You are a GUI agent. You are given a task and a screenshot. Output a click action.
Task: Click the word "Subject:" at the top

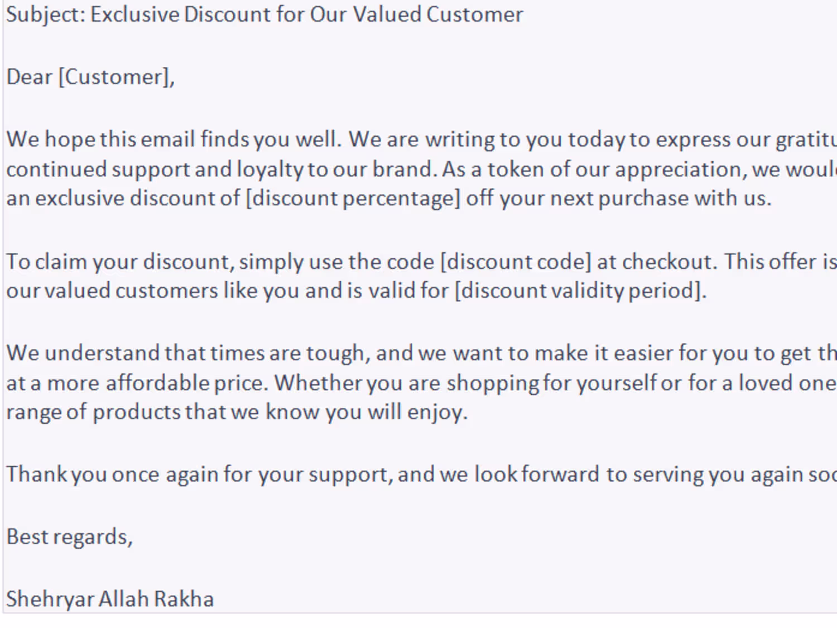click(x=46, y=15)
